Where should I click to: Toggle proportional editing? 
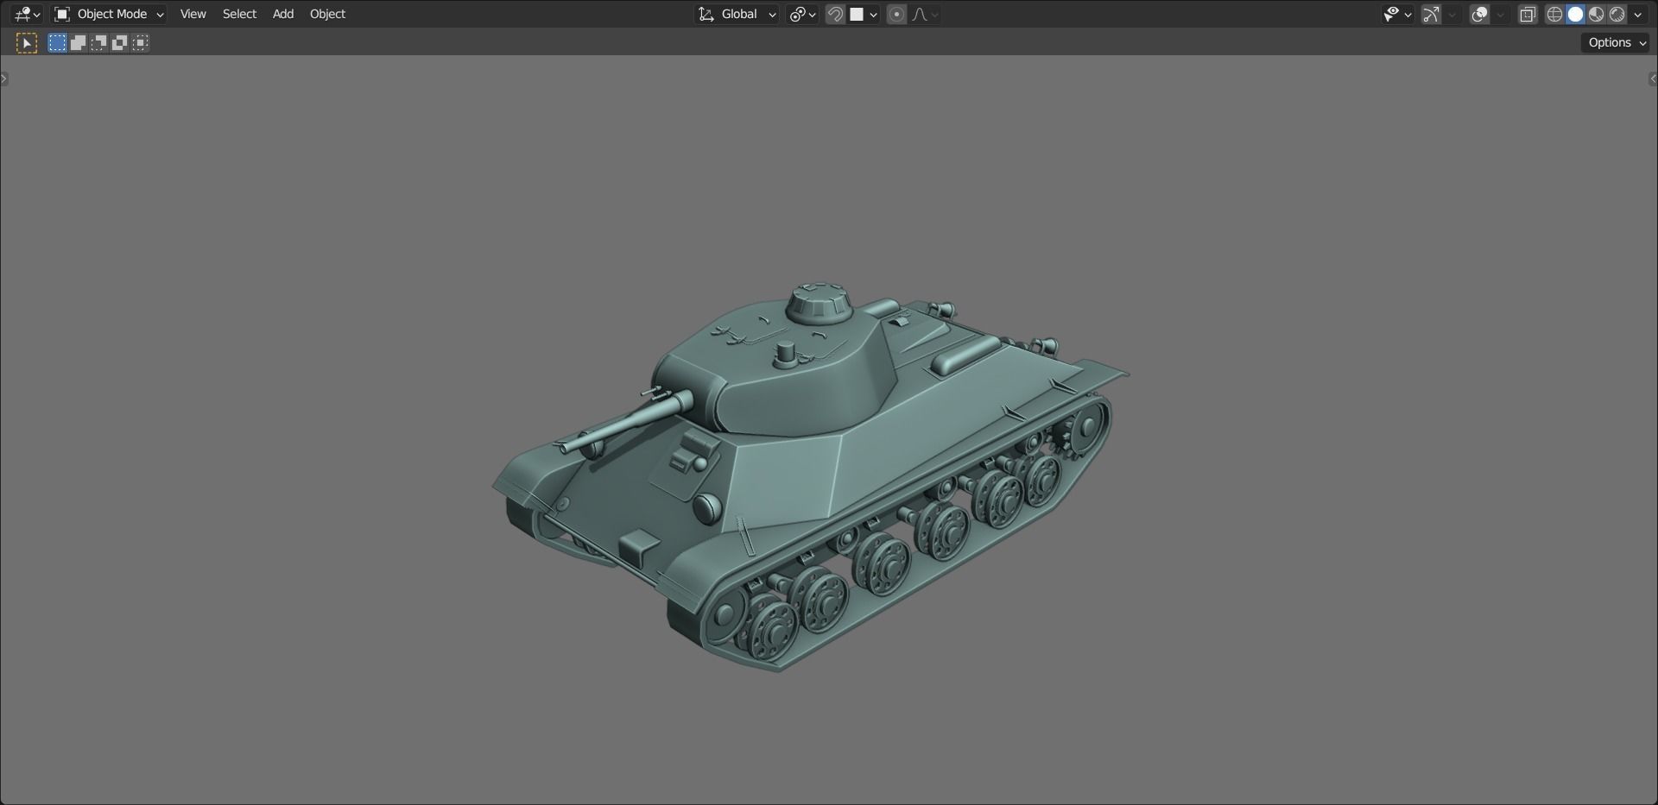(x=896, y=14)
